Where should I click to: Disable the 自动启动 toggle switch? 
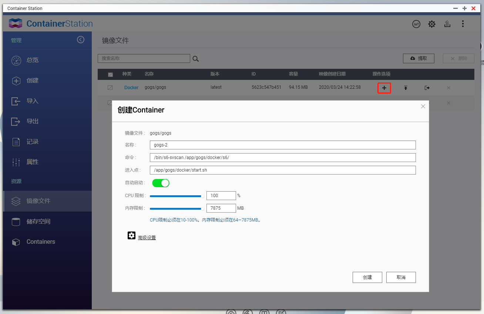[x=160, y=183]
